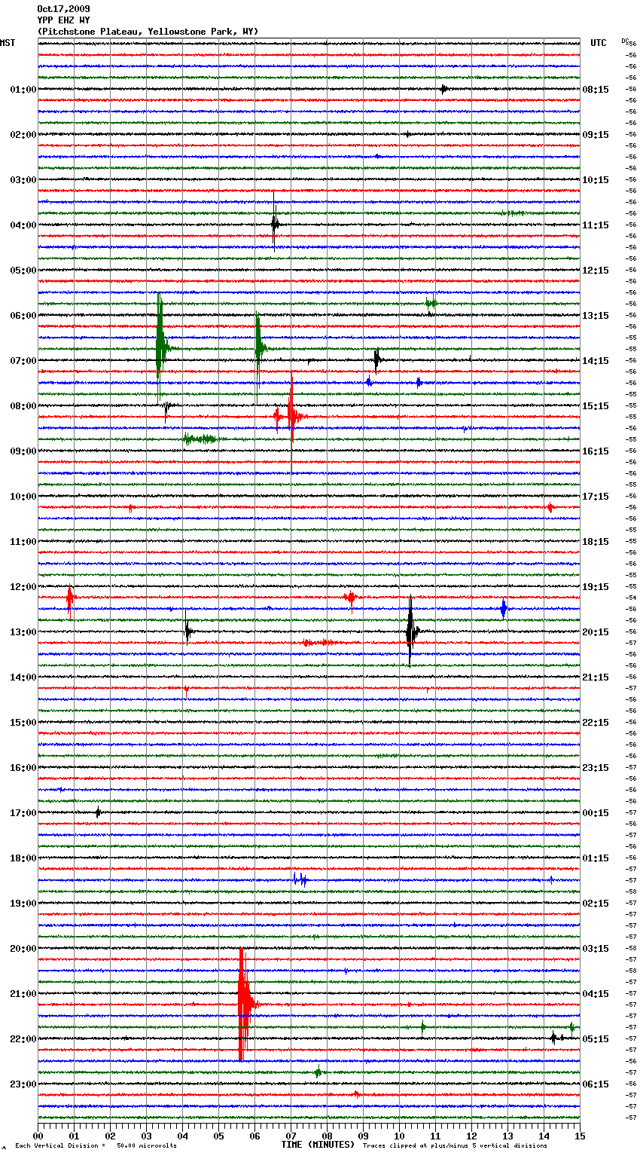Image resolution: width=640 pixels, height=1156 pixels.
Task: Click the "06:00" MST time label
Action: click(23, 316)
